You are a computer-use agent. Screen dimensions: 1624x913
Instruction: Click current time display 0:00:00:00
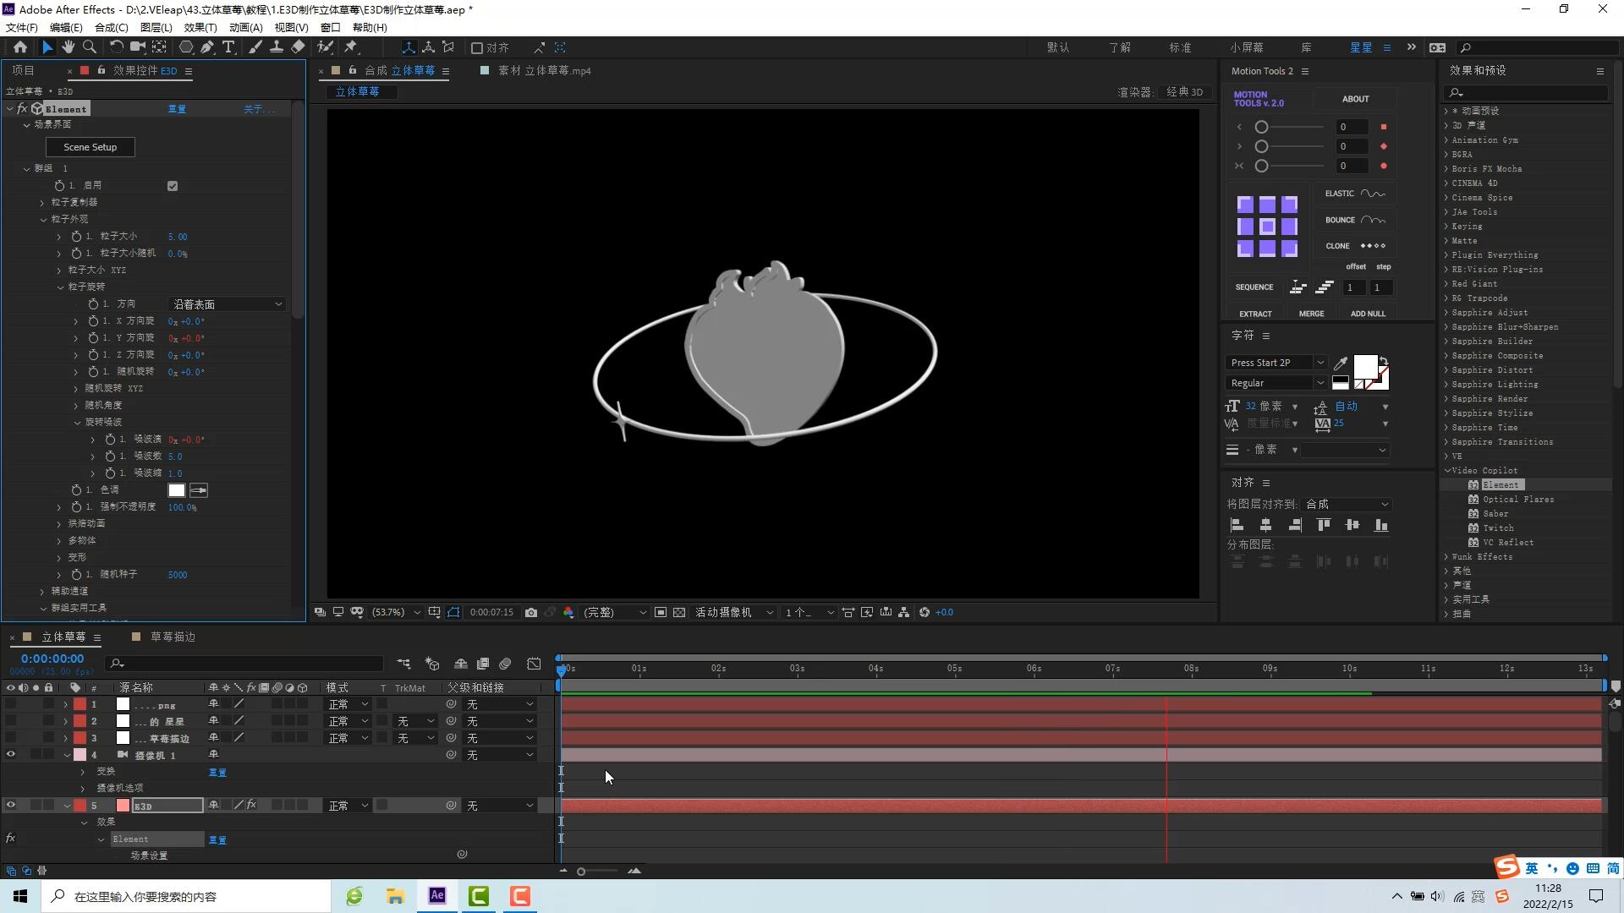52,659
